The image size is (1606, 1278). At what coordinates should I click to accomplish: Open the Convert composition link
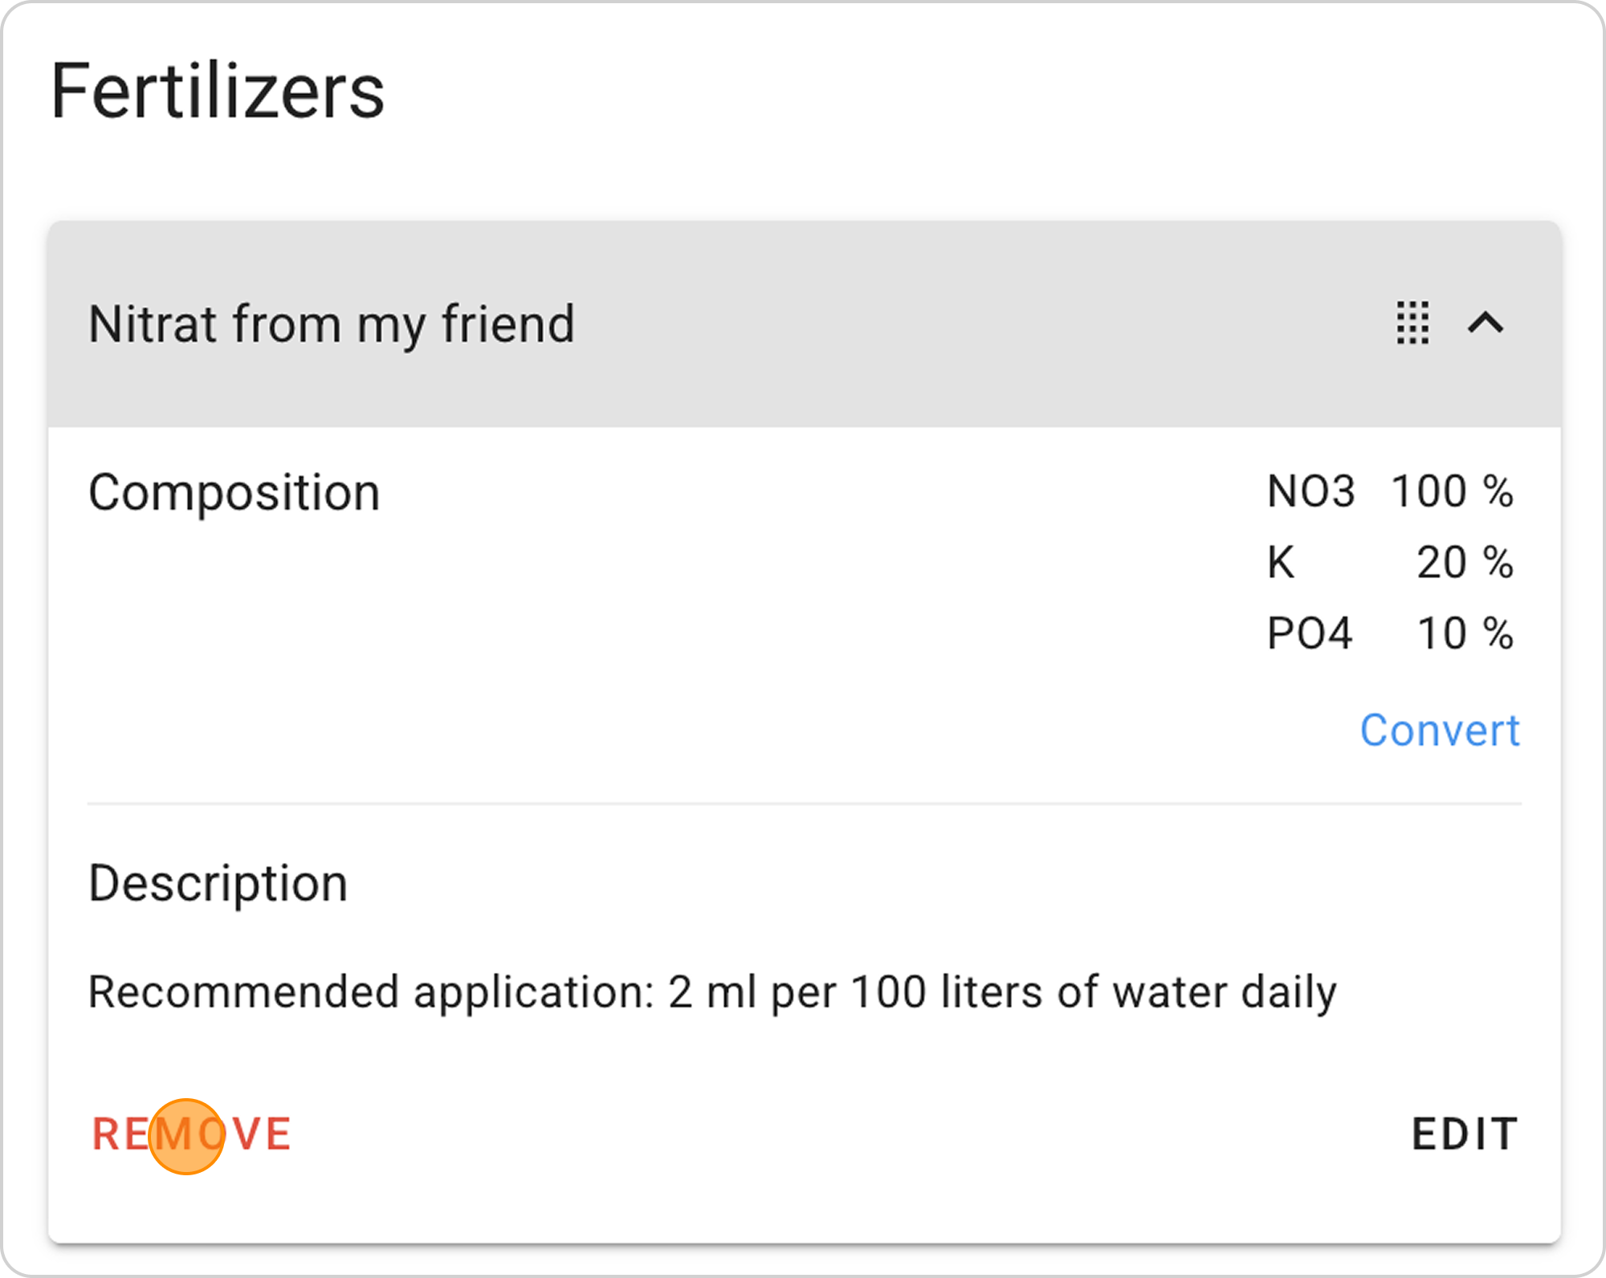(1440, 731)
